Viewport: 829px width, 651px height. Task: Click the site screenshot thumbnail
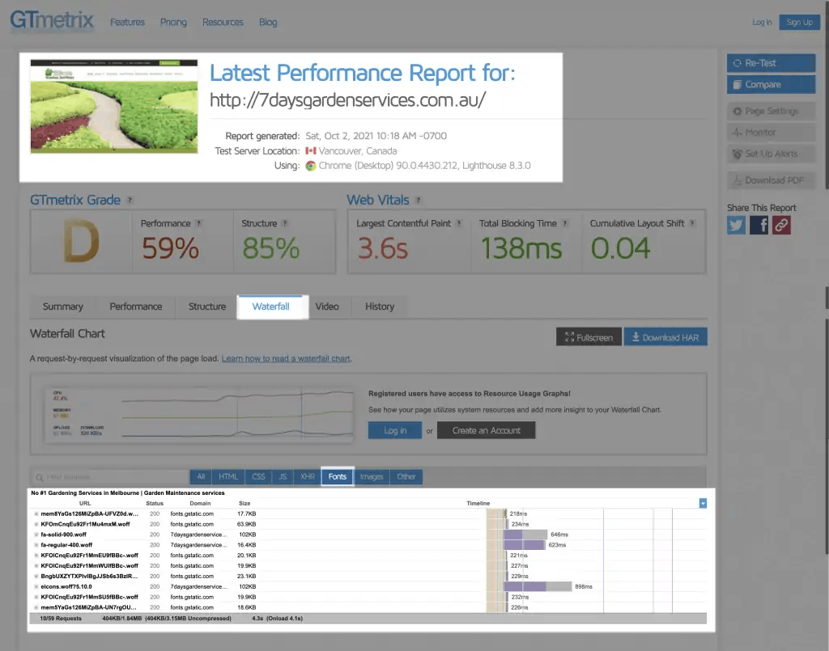[114, 106]
